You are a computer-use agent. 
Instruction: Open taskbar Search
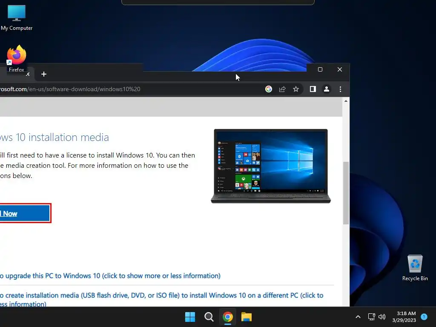tap(209, 317)
